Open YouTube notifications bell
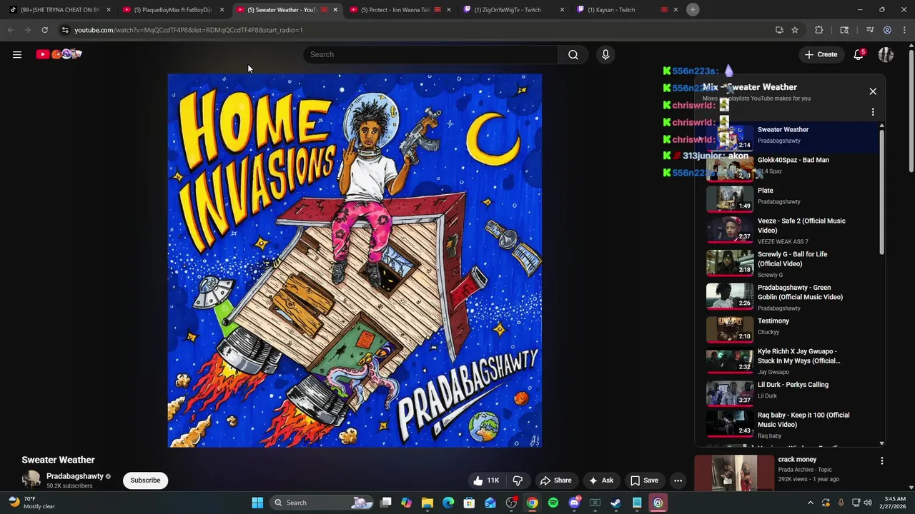Image resolution: width=915 pixels, height=514 pixels. tap(859, 54)
